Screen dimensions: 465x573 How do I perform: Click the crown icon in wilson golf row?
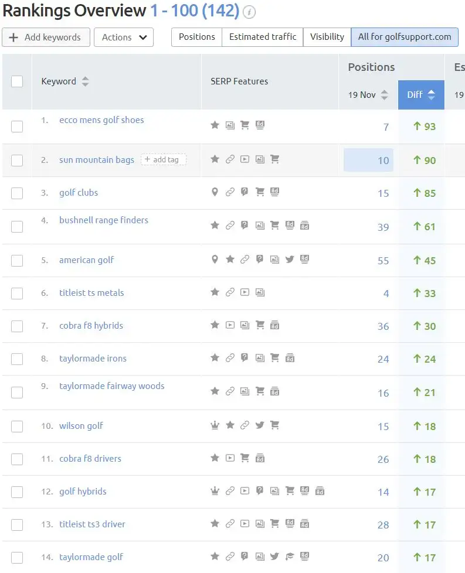click(215, 425)
